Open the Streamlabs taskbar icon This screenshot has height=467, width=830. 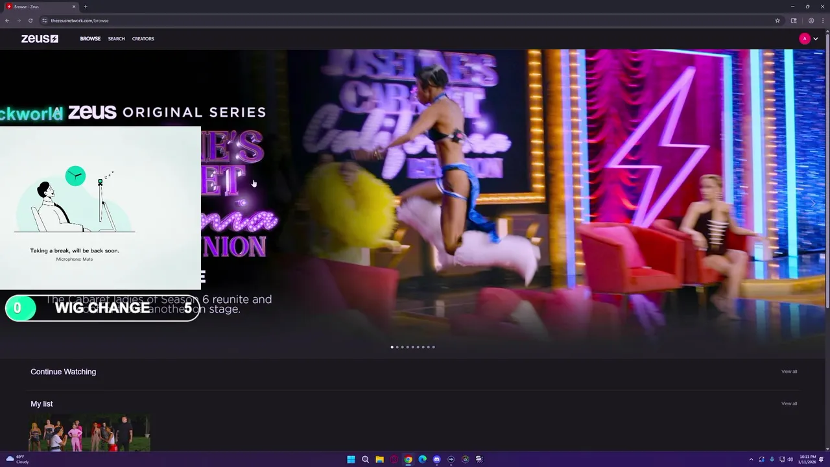[479, 459]
